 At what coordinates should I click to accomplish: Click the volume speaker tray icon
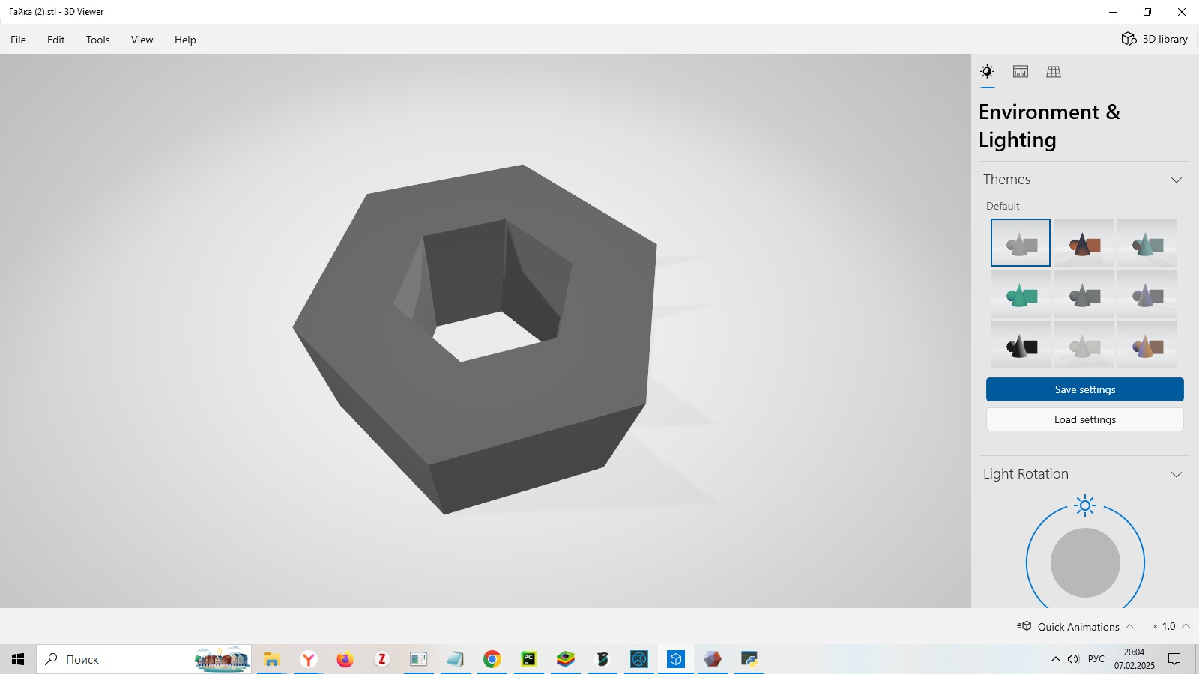[1073, 659]
